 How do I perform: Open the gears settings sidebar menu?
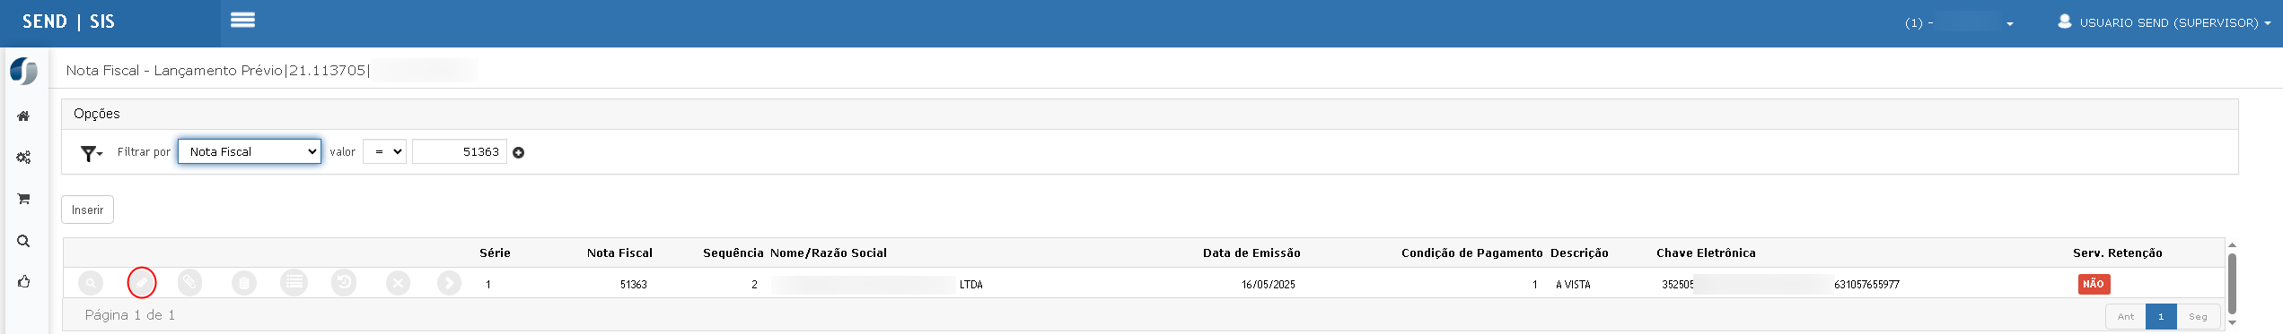coord(23,158)
